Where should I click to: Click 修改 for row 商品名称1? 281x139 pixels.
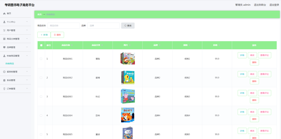click(x=252, y=55)
